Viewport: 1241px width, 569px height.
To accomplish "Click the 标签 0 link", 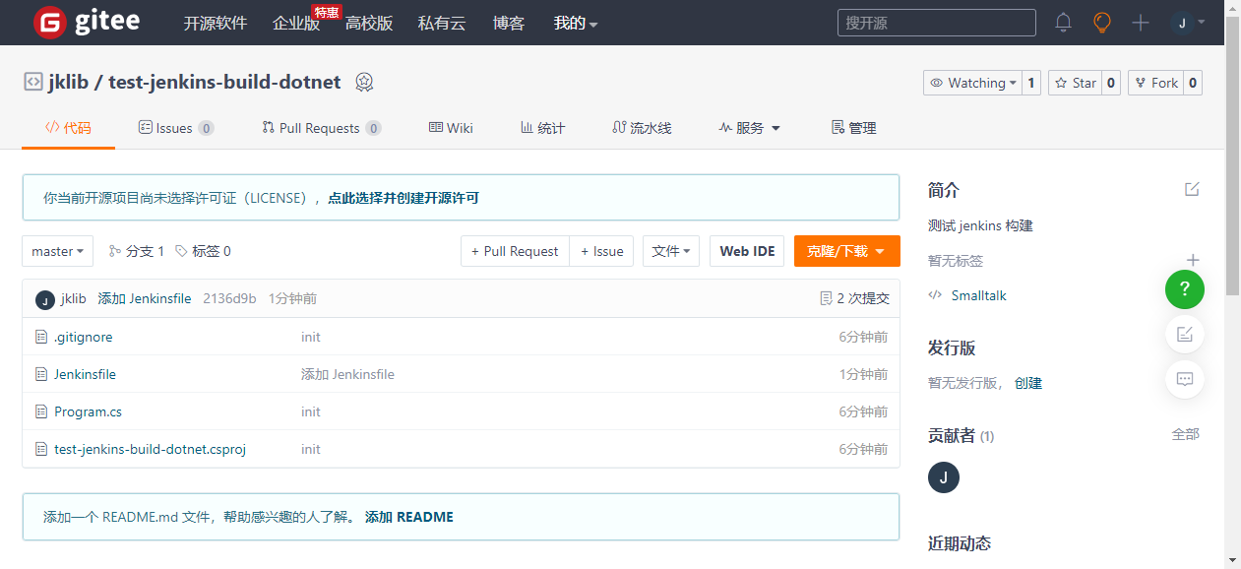I will (x=203, y=251).
